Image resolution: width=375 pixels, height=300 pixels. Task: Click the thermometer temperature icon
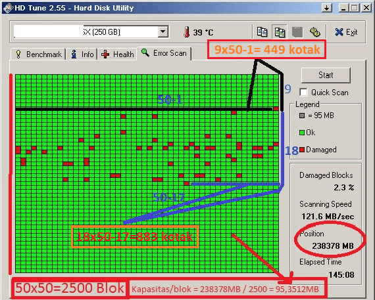[187, 32]
